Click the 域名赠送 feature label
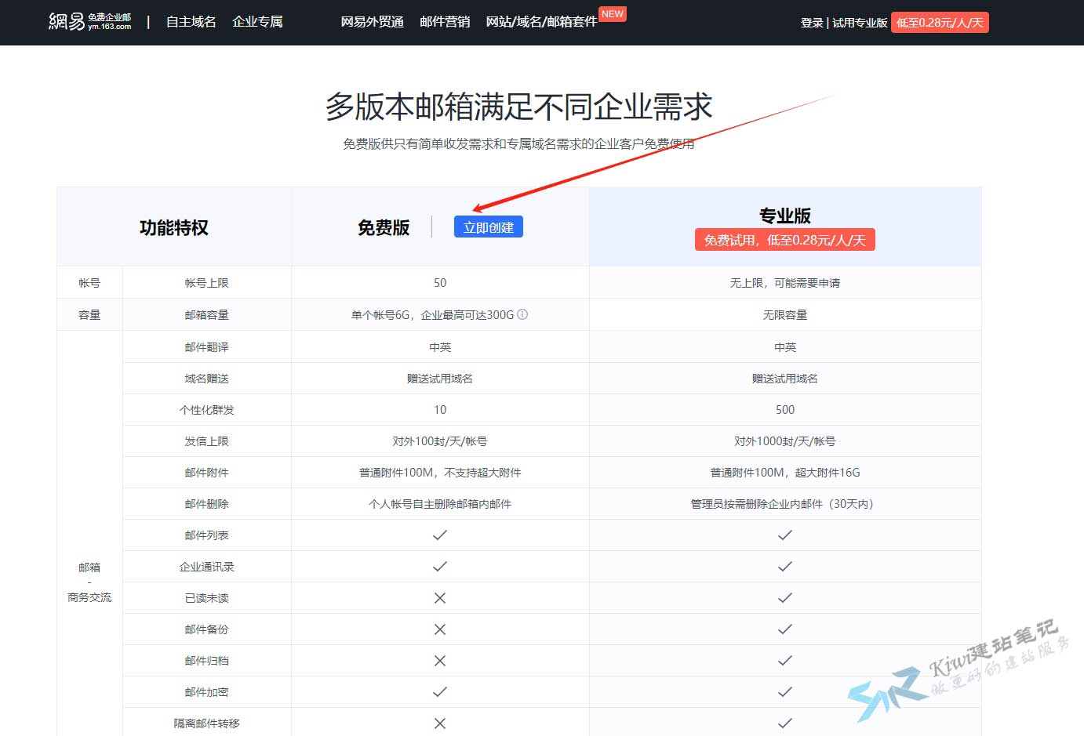 point(207,379)
